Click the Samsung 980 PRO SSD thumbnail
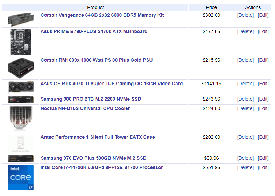Image resolution: width=275 pixels, height=196 pixels. 21,100
